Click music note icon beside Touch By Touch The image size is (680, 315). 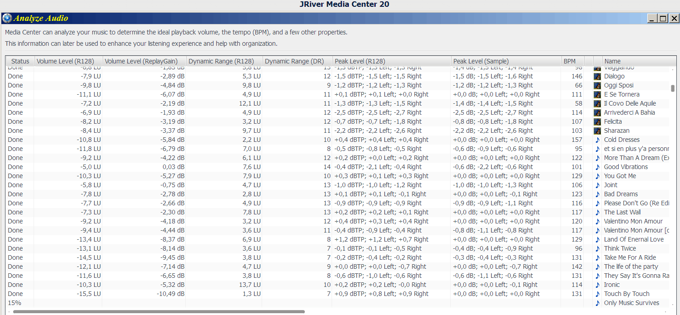597,294
